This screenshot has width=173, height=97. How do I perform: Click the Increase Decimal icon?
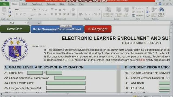pyautogui.click(x=95, y=14)
